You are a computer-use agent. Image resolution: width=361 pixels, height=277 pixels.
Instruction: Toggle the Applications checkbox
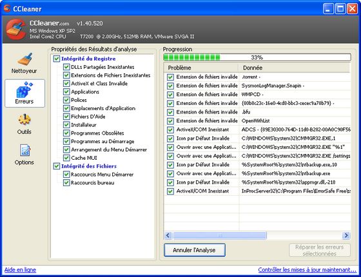66,91
